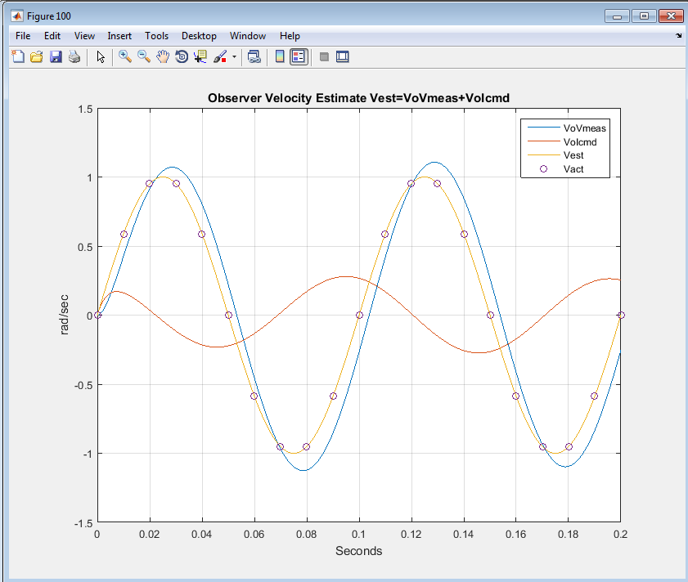Open the Tools menu
This screenshot has width=688, height=582.
[x=156, y=36]
